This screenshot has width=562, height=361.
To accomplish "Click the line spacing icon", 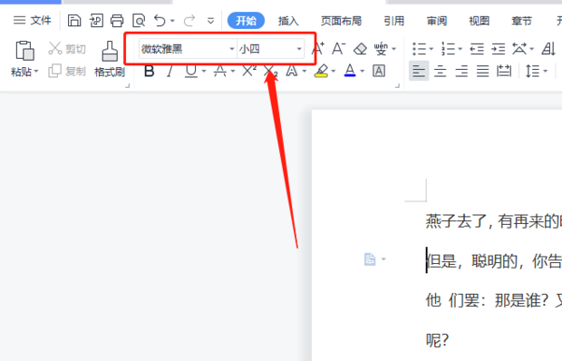I will pos(532,71).
